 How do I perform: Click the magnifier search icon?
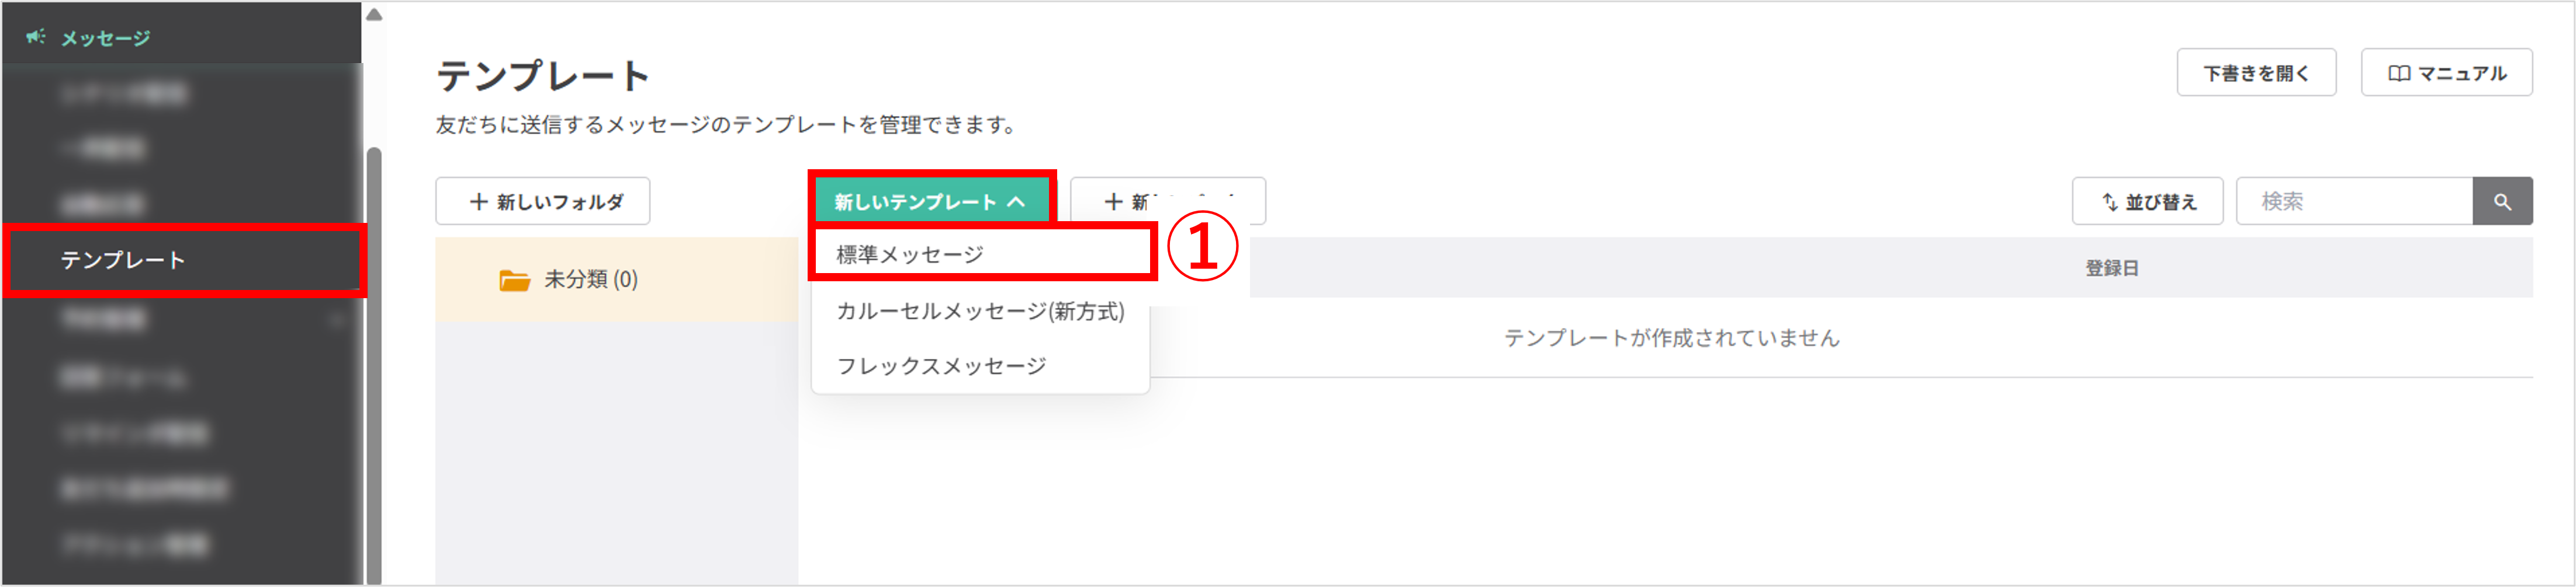(x=2503, y=201)
